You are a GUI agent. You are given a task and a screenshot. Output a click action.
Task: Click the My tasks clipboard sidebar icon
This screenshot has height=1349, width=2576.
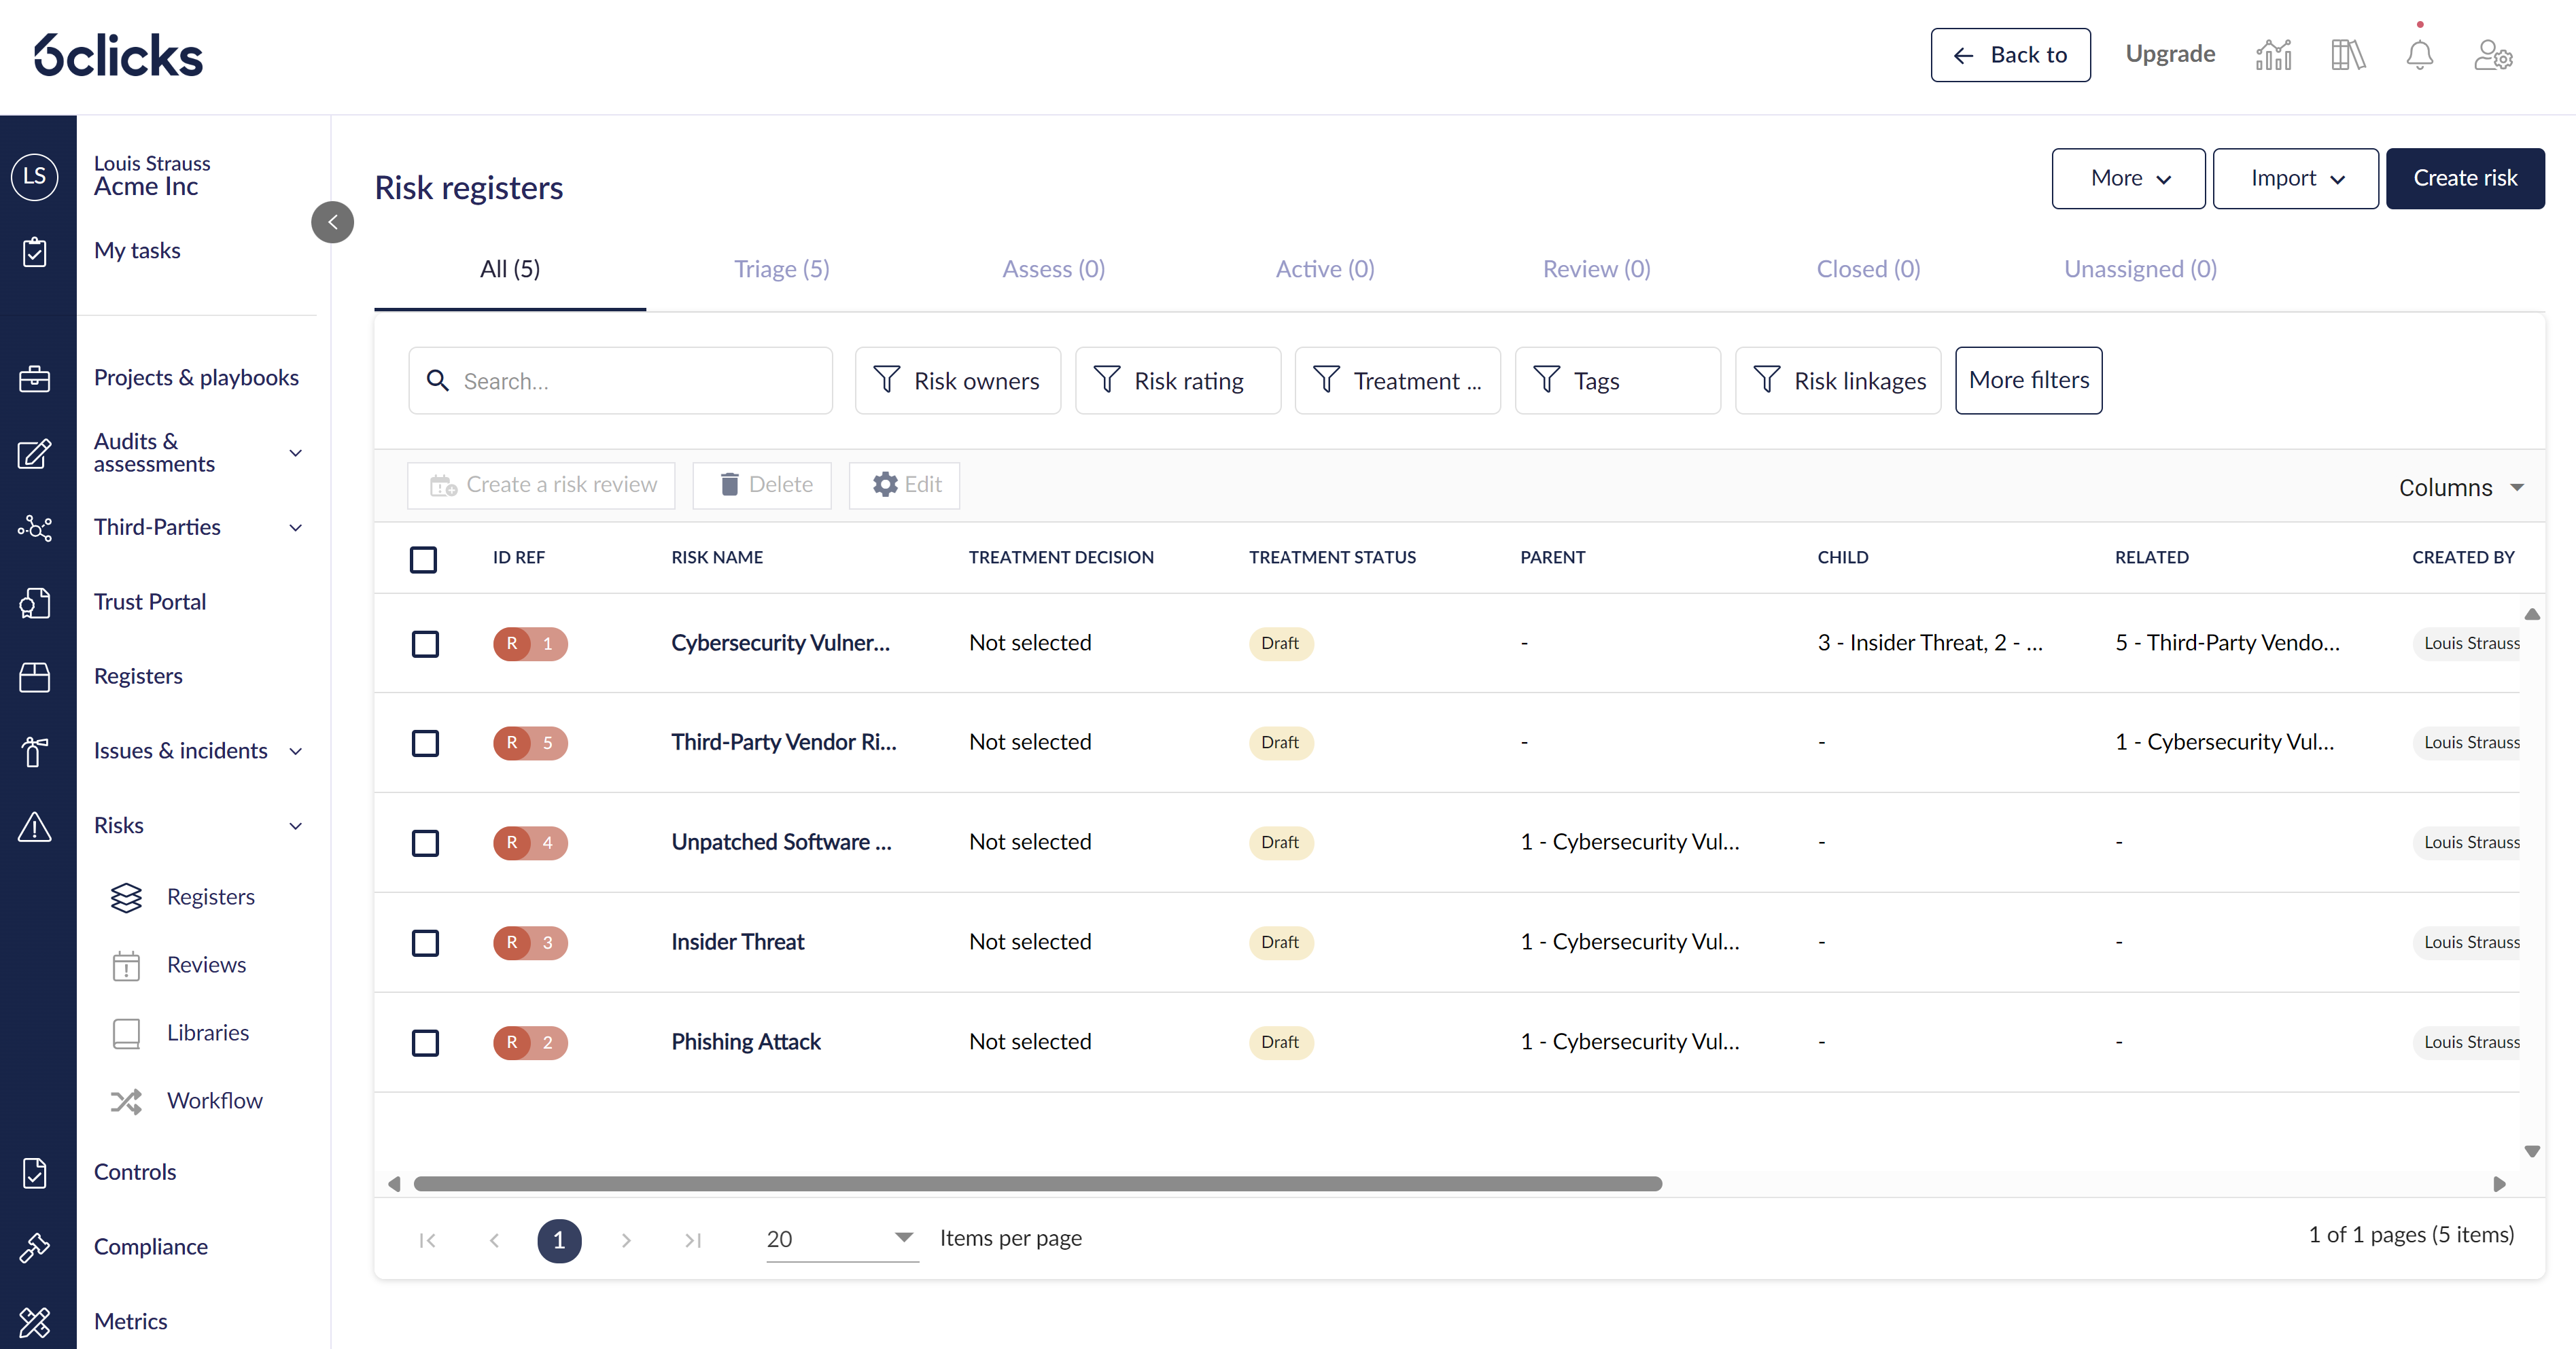(x=35, y=252)
